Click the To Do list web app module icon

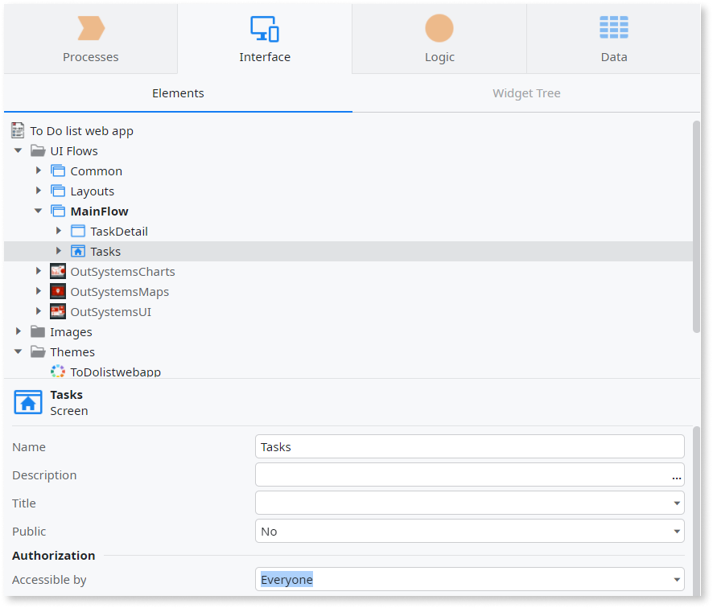point(18,130)
